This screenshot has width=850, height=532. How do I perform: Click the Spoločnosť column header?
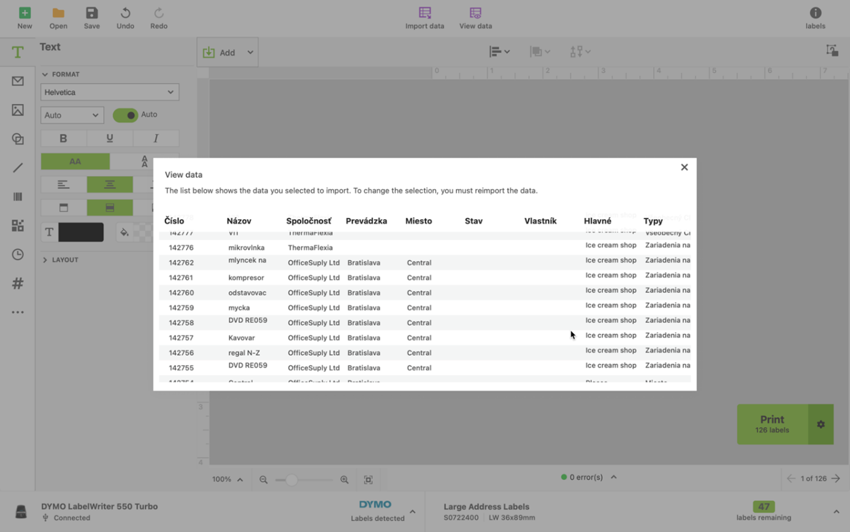308,221
